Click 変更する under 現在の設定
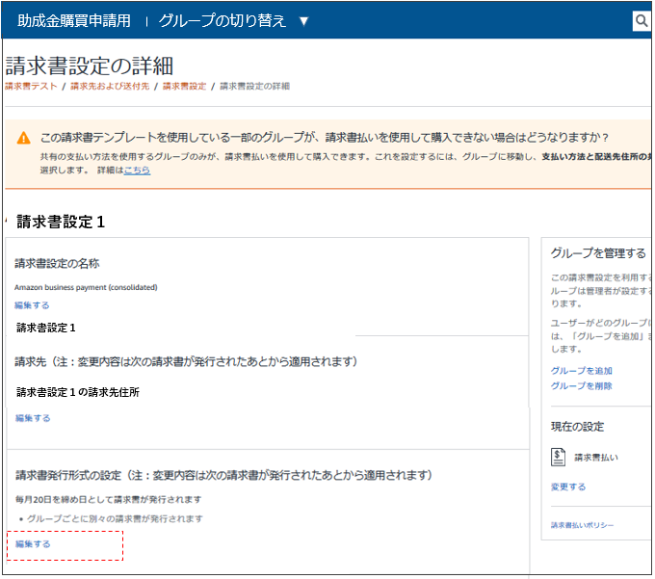 tap(568, 487)
